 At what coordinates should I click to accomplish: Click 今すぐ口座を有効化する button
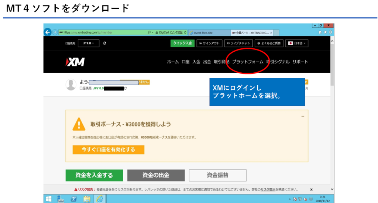coord(109,150)
